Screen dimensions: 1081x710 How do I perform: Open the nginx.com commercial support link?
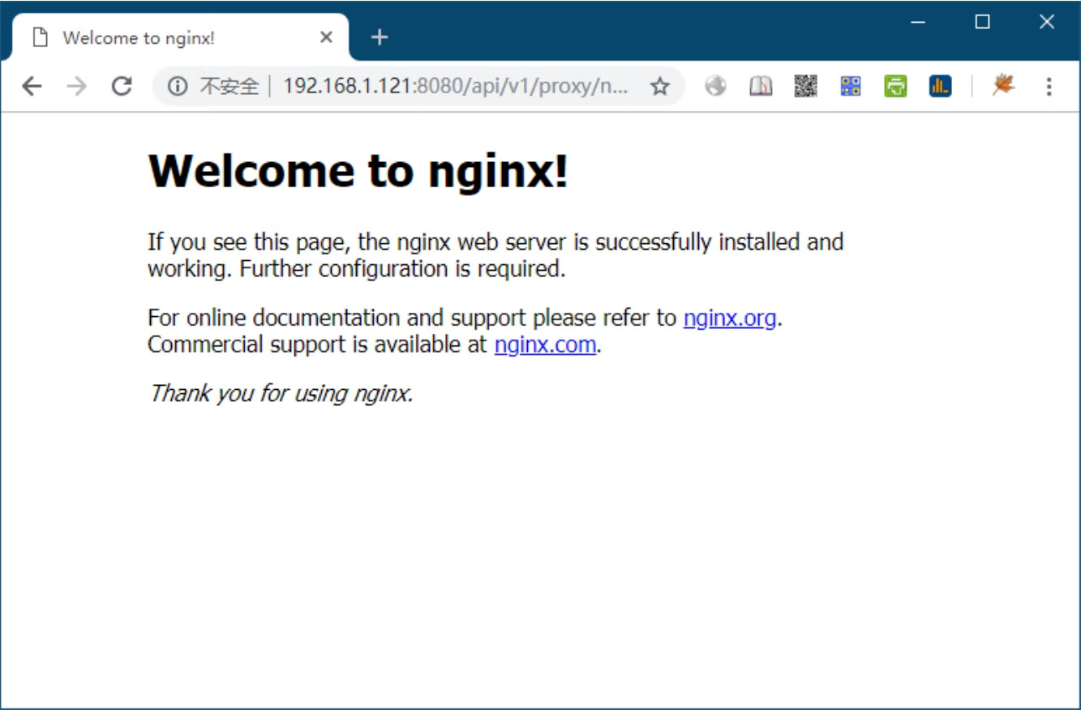click(545, 345)
